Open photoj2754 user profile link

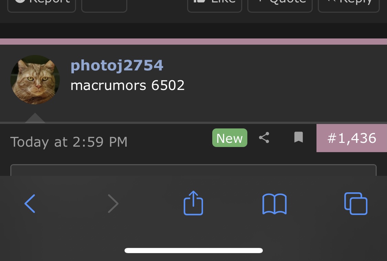coord(117,66)
